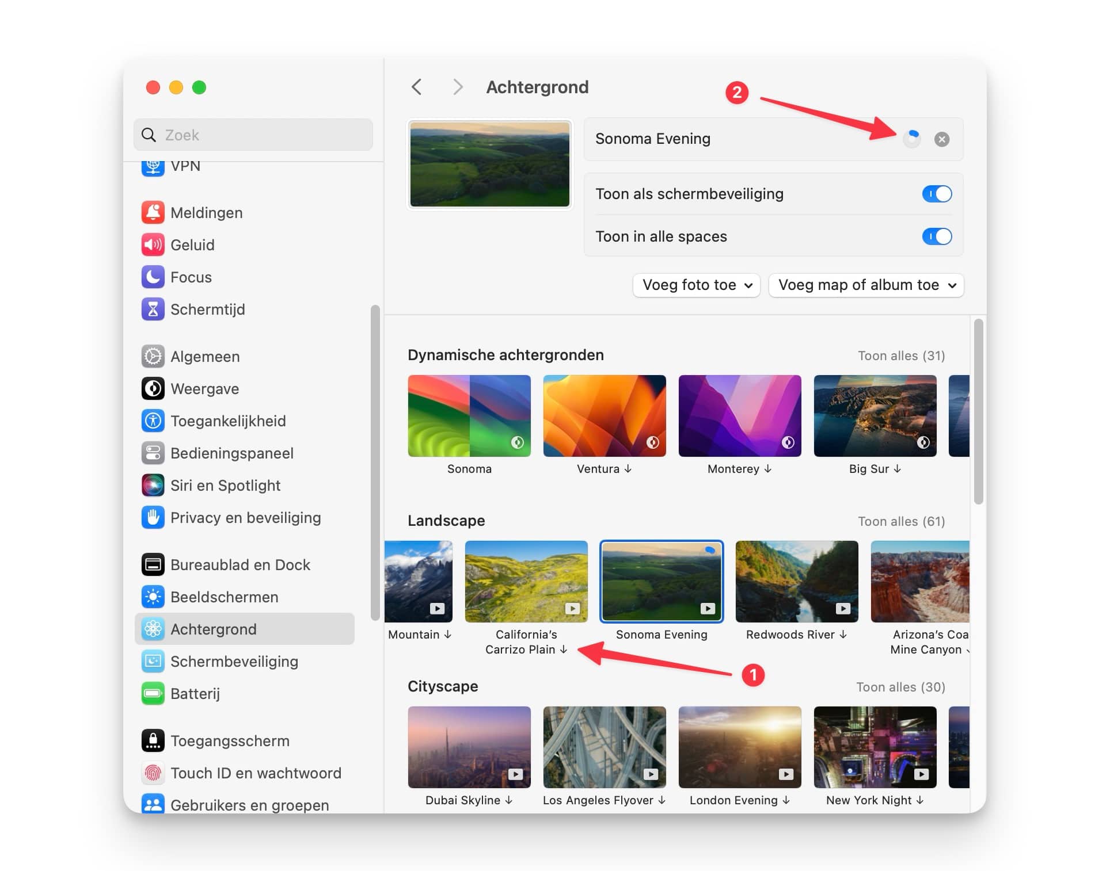1110x871 pixels.
Task: Show all 31 dynamic wallpapers
Action: click(901, 356)
